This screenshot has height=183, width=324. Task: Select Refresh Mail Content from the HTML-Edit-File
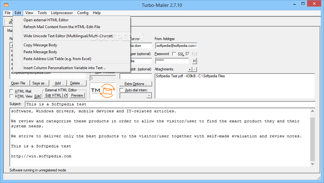(x=72, y=27)
